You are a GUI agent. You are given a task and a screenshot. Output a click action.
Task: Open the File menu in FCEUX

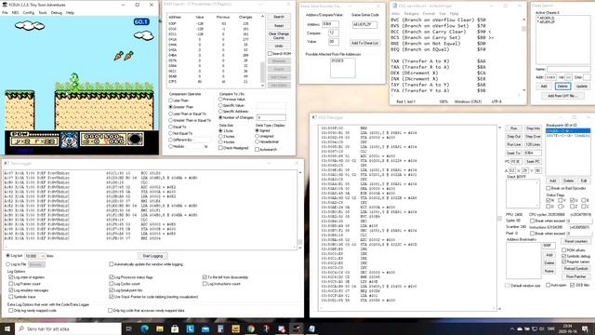click(x=5, y=12)
